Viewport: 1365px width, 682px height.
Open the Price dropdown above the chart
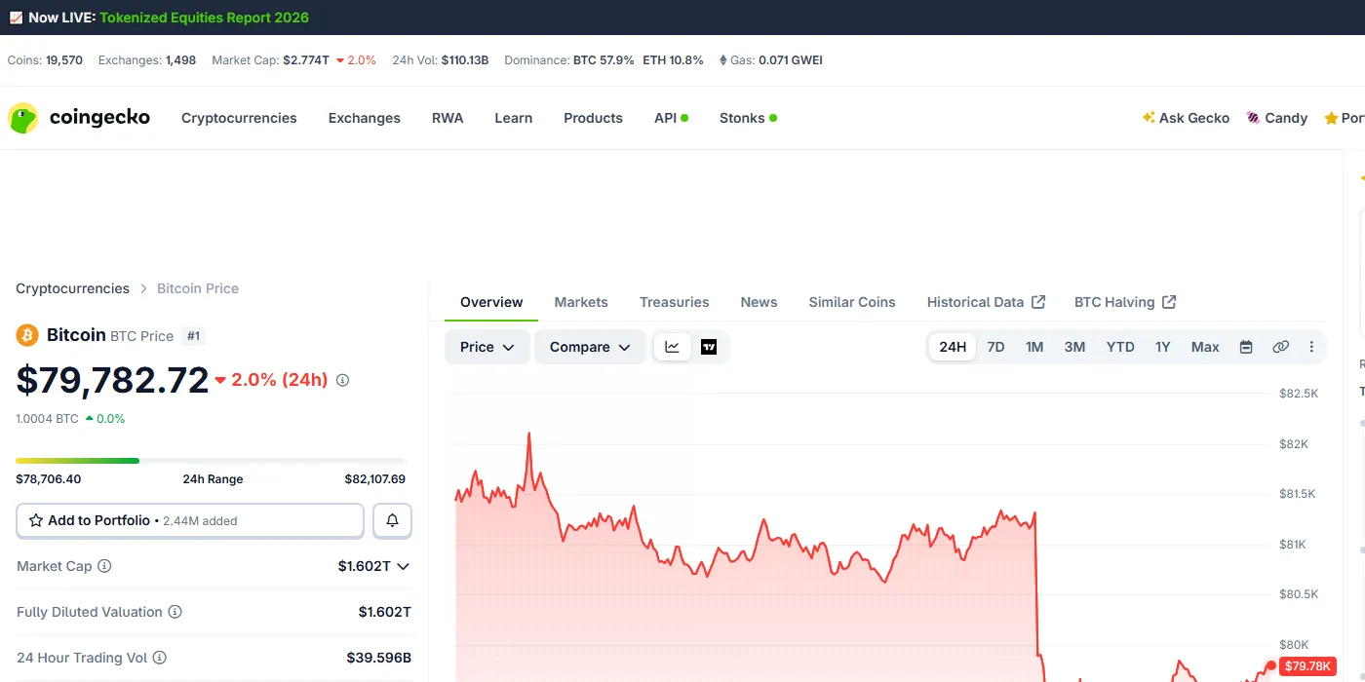pyautogui.click(x=487, y=347)
